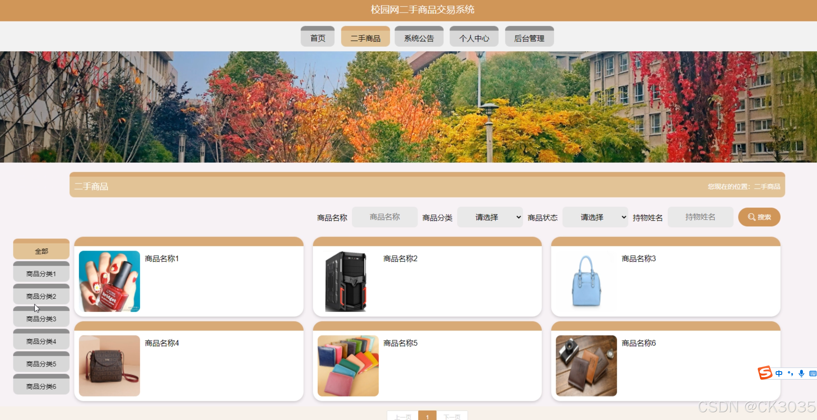Click the microphone voice input icon

pos(801,373)
